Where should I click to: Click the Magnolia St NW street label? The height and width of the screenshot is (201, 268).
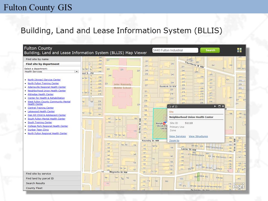[118, 172]
